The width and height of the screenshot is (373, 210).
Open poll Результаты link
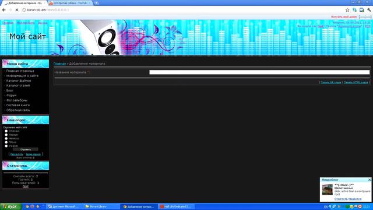coord(17,154)
